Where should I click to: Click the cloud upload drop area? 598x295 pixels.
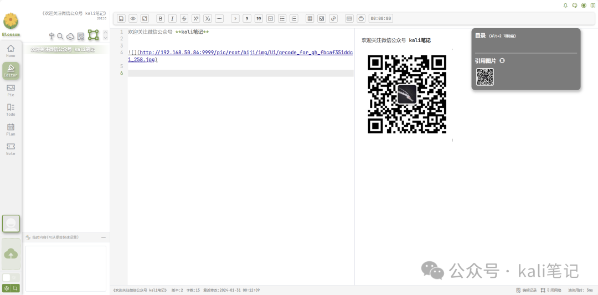click(11, 254)
